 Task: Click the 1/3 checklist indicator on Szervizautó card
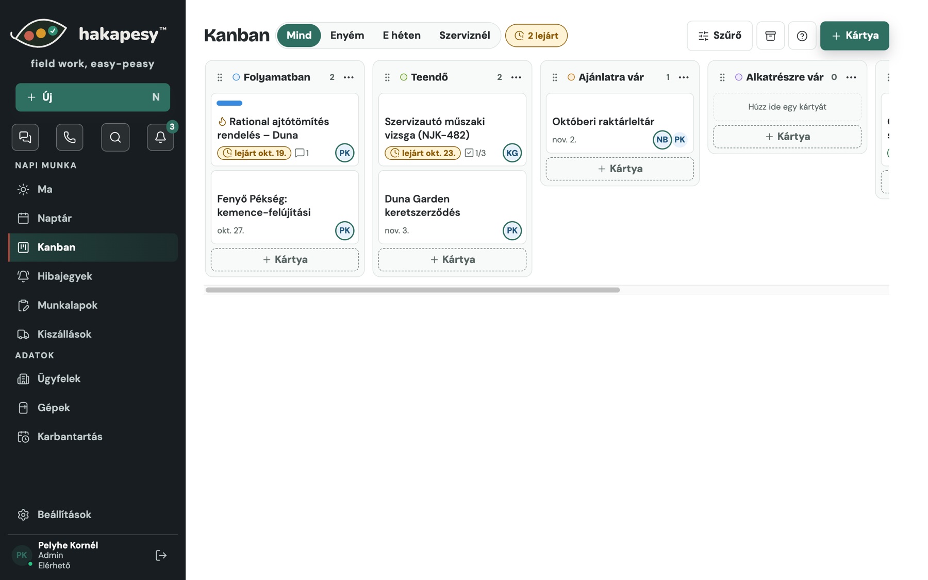[475, 153]
